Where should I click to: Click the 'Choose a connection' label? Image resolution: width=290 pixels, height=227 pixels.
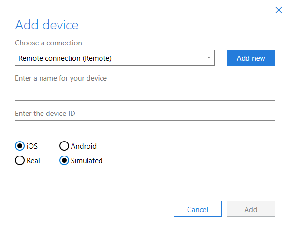click(48, 43)
